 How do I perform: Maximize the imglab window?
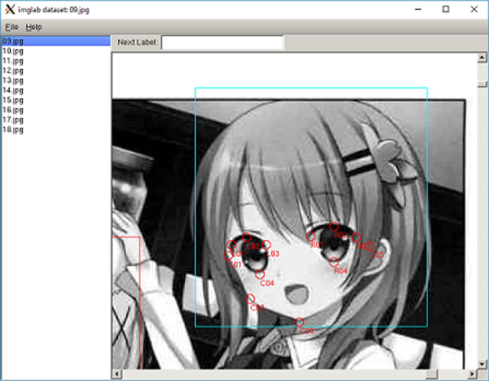(446, 9)
